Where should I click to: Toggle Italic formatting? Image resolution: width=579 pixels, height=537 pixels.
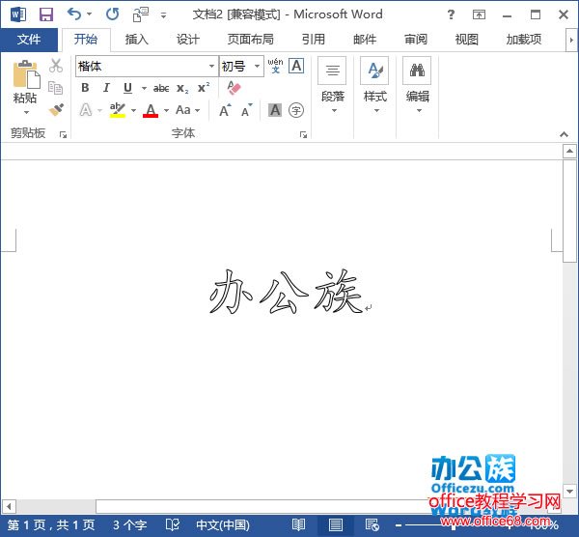106,88
